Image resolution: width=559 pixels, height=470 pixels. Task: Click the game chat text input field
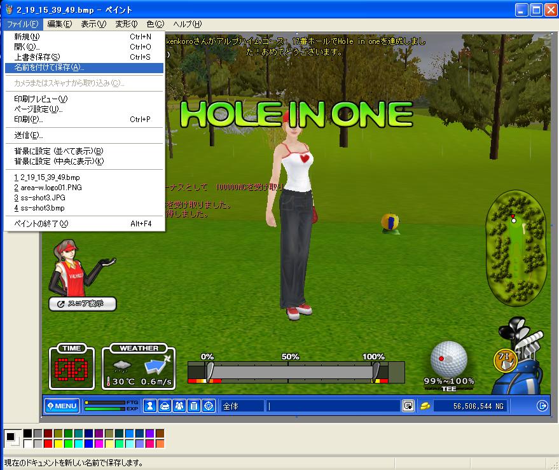(333, 406)
